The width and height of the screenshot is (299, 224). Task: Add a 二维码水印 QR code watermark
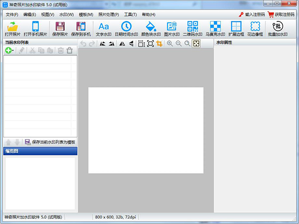coord(193,27)
